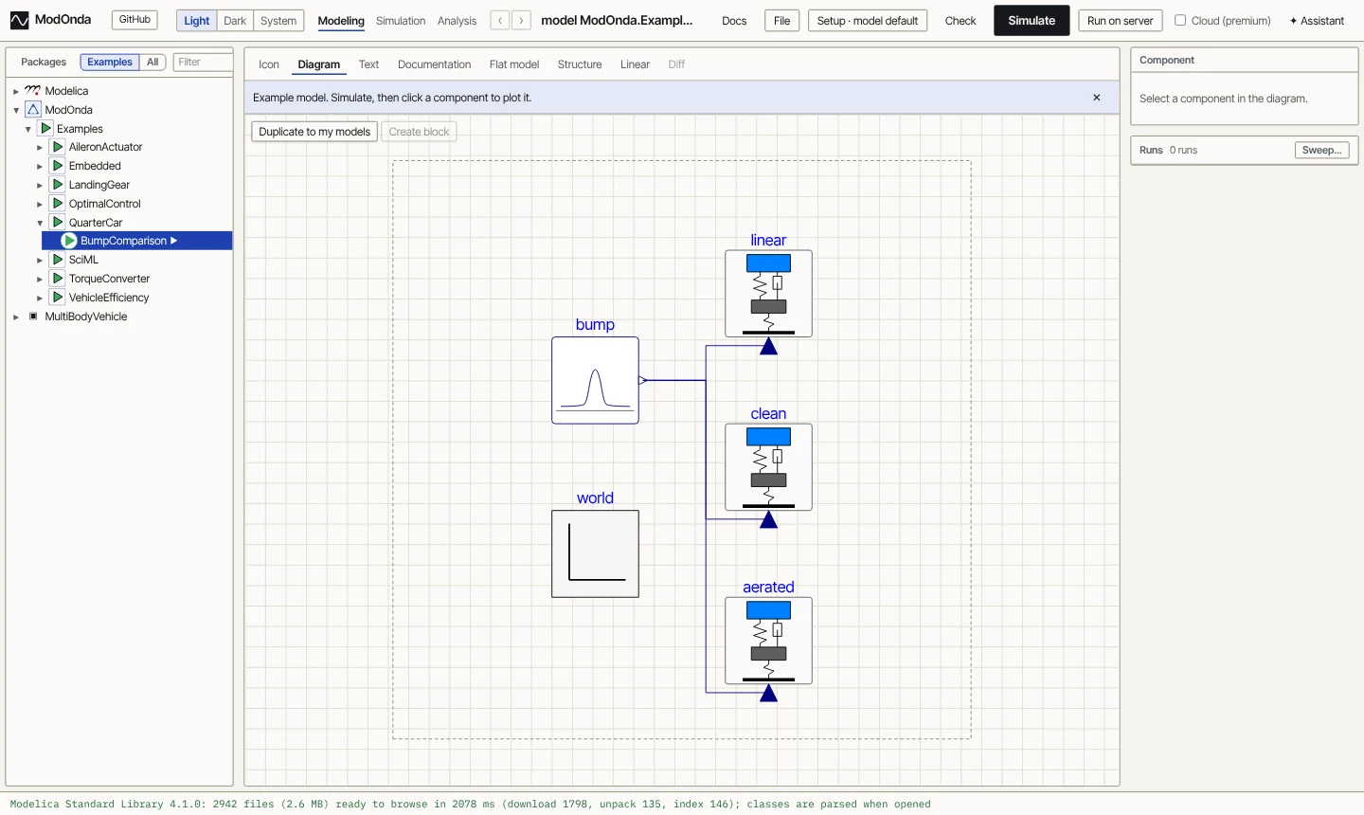Click the Modelica package icon
This screenshot has width=1364, height=815.
33,91
